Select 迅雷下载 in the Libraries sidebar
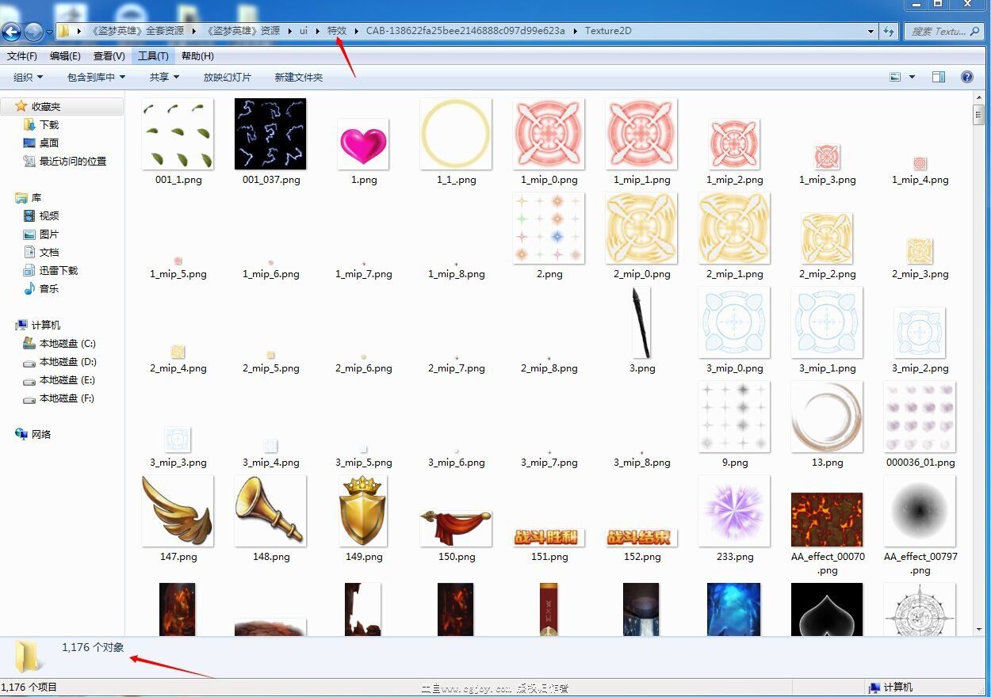Viewport: 991px width, 697px height. 59,271
